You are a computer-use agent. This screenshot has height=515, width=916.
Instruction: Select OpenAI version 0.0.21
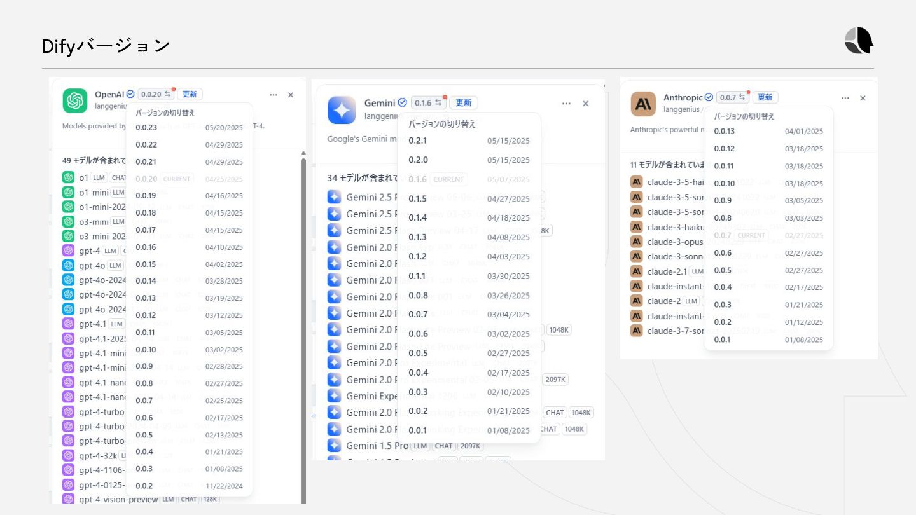pos(189,161)
